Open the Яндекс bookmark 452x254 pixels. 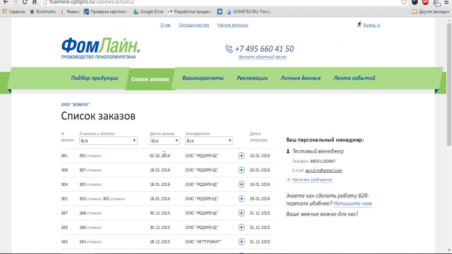point(70,12)
